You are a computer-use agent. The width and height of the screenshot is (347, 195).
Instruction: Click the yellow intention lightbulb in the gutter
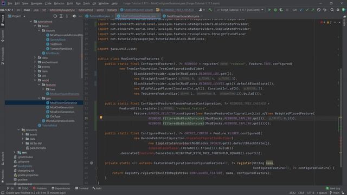pos(101,118)
